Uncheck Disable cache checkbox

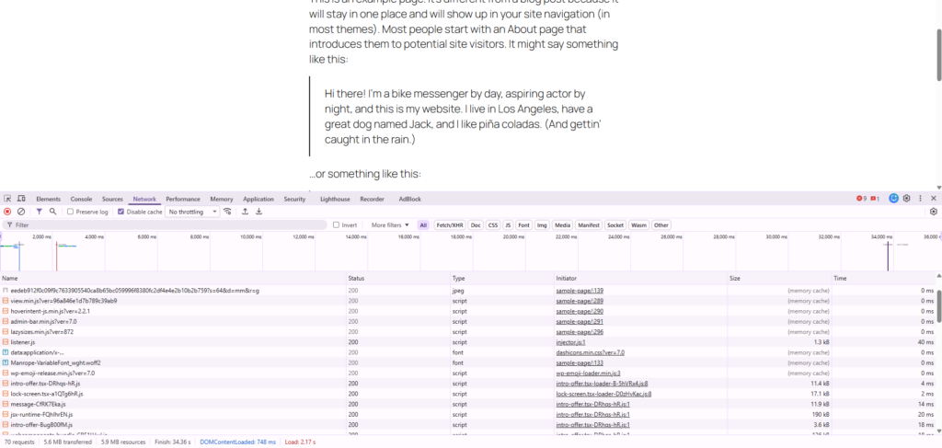tap(121, 212)
